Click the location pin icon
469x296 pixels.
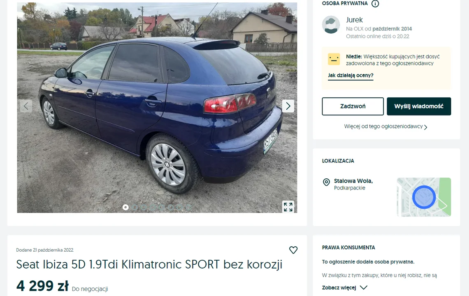click(x=326, y=182)
